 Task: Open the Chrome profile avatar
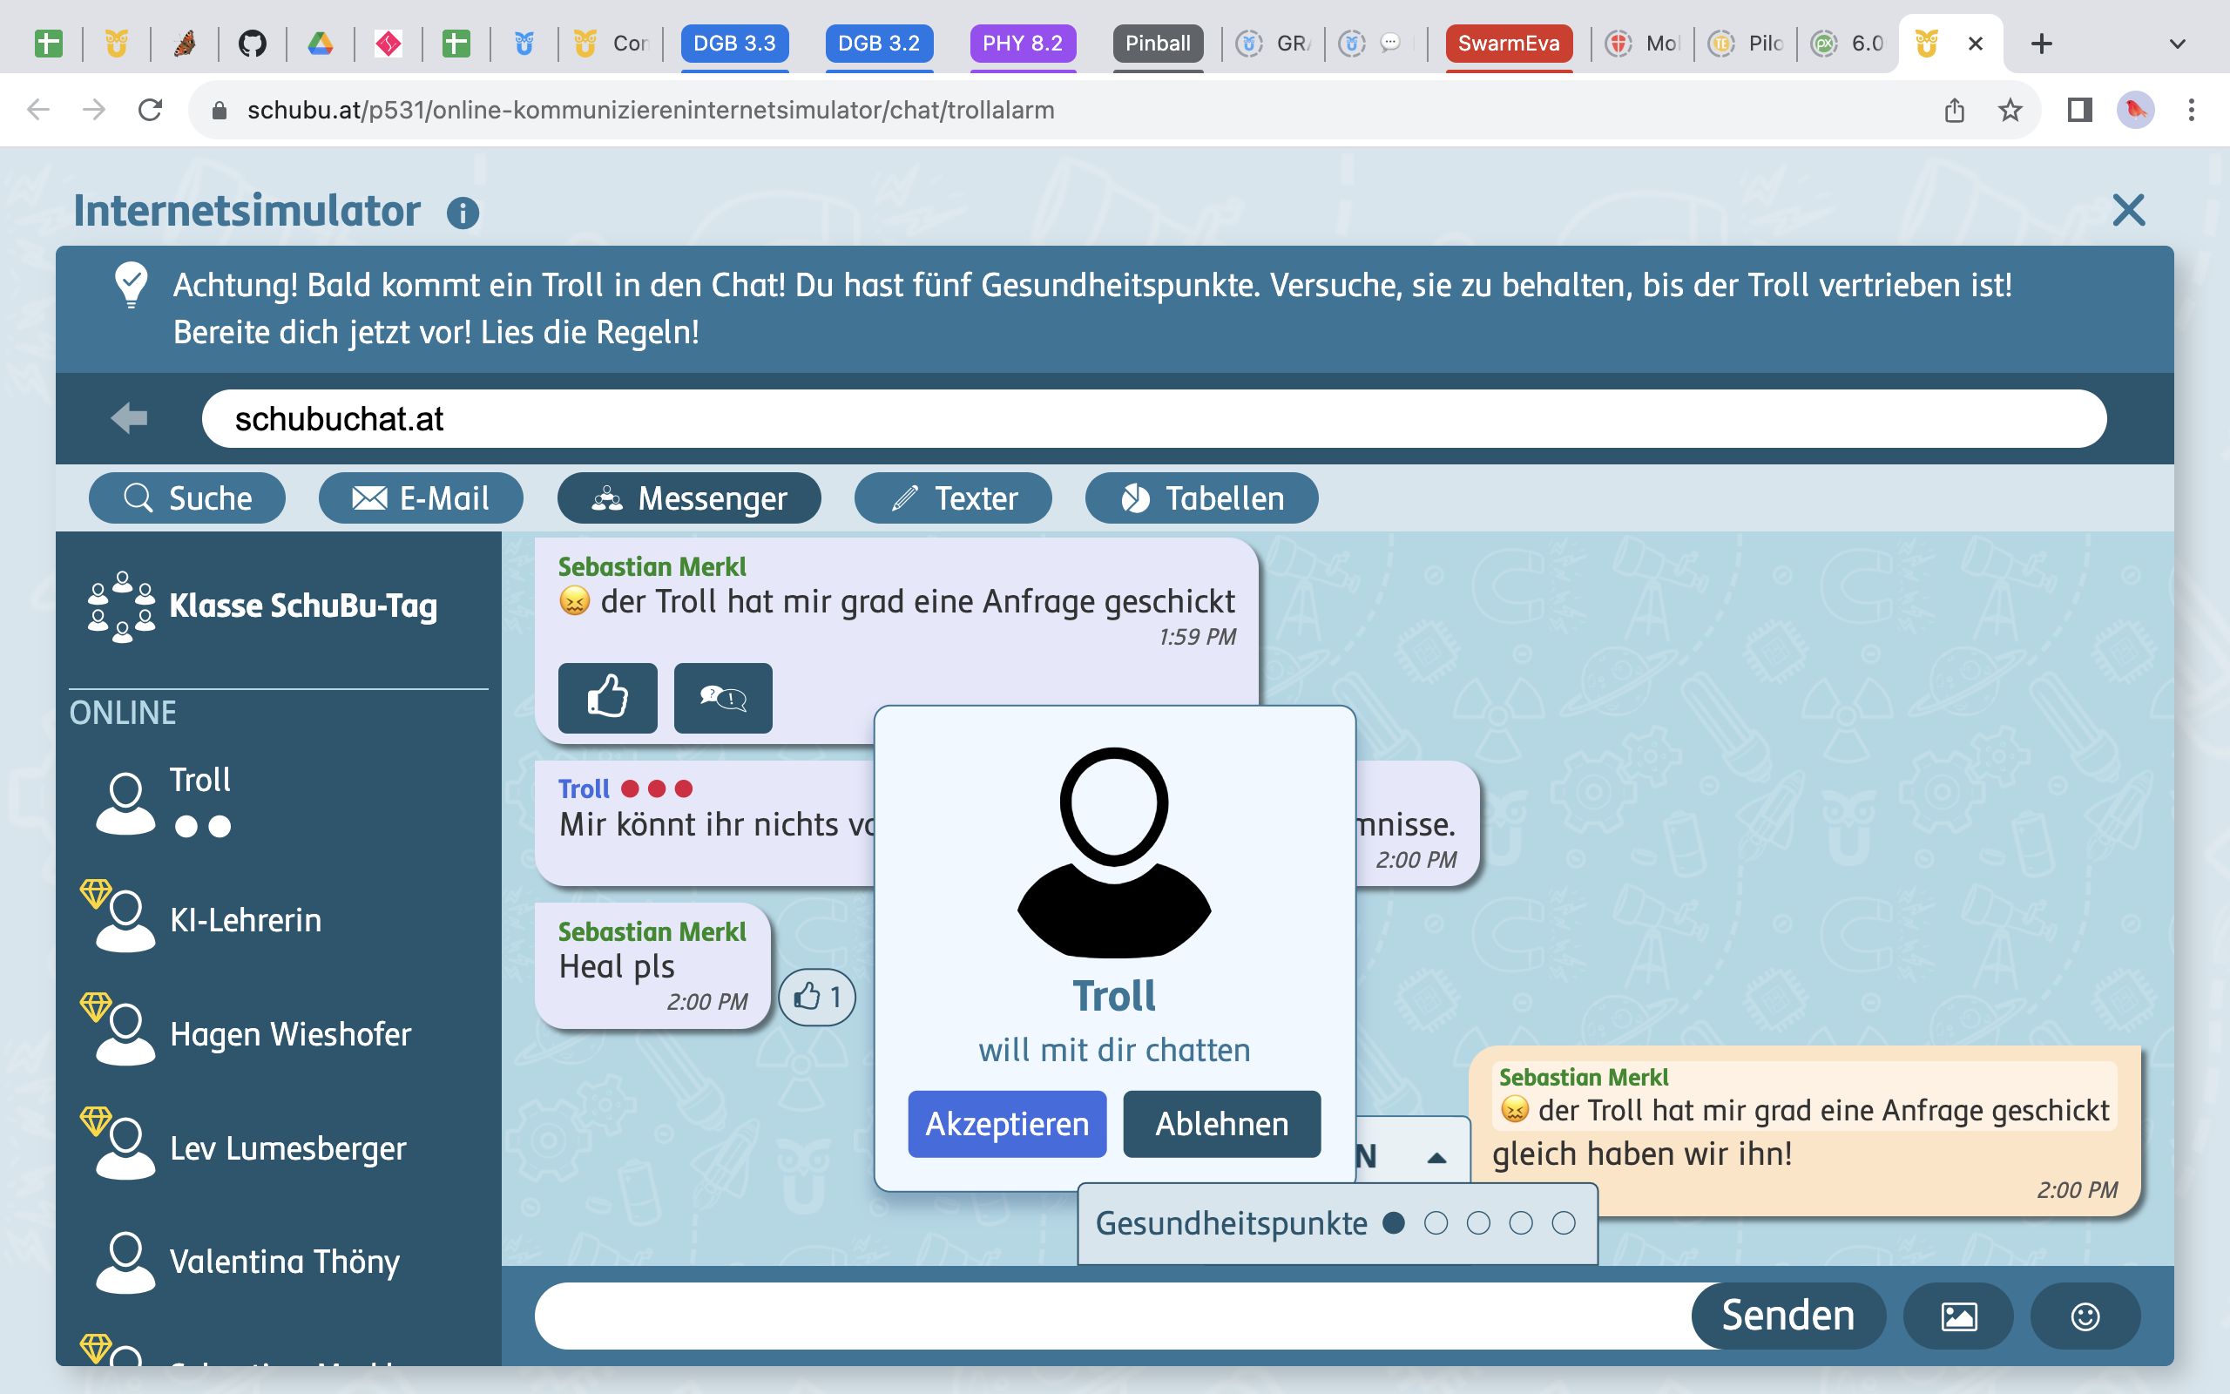[x=2136, y=111]
